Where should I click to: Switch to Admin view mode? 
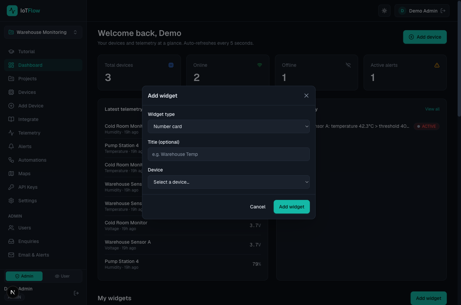point(24,276)
